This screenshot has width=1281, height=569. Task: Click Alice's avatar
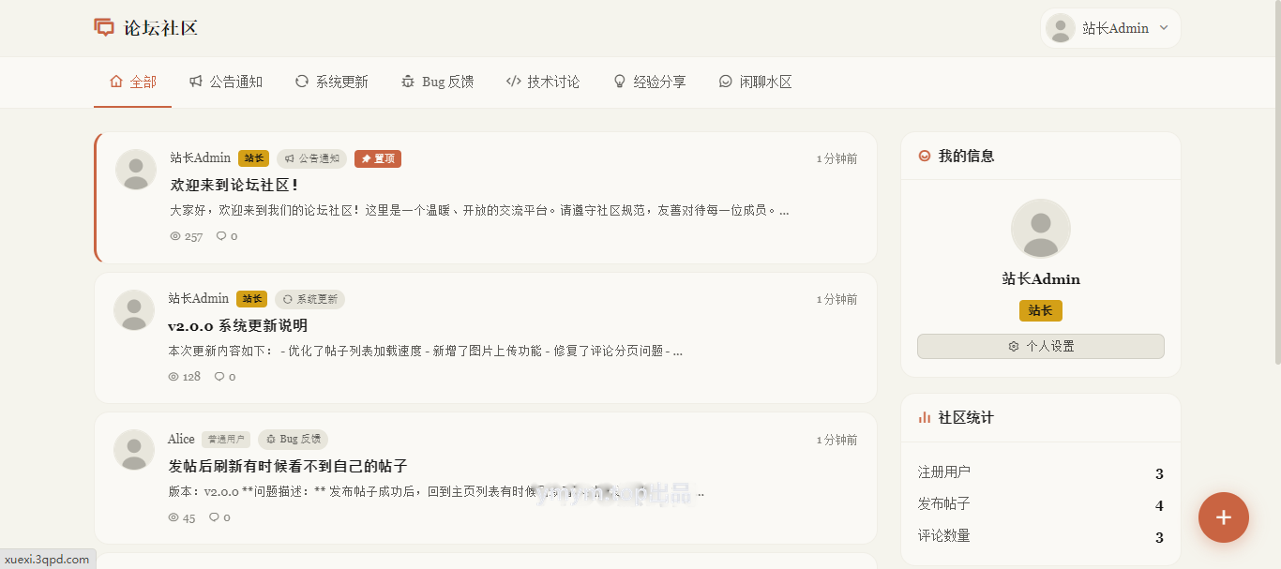[x=134, y=450]
